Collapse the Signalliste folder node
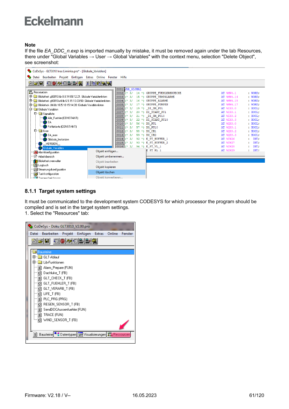 (35, 114)
